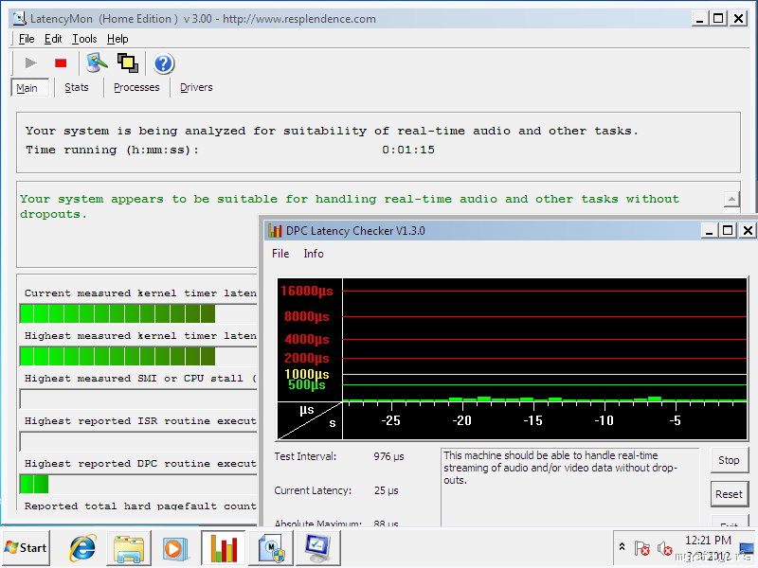Click the 2000µs label on latency graph

(x=306, y=359)
